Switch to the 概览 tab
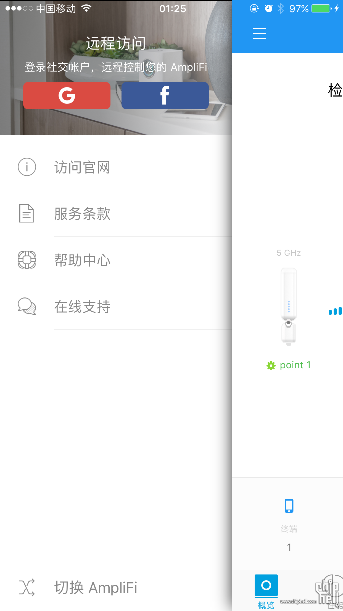Viewport: 343px width, 611px height. (x=266, y=592)
